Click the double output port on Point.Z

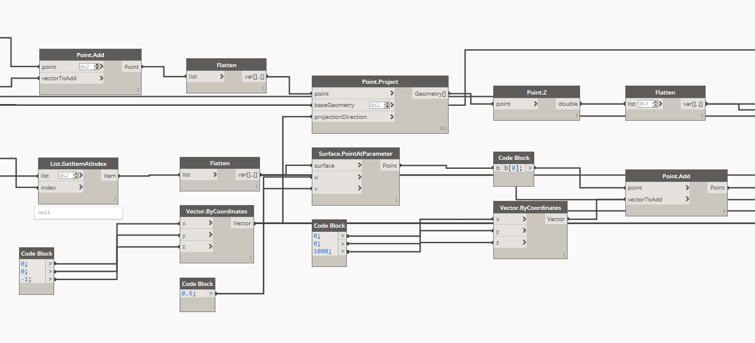click(x=567, y=104)
